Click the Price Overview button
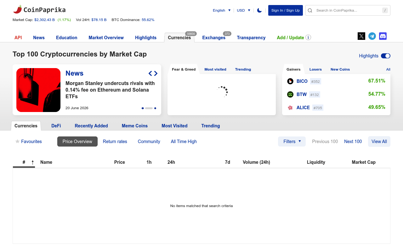Image resolution: width=403 pixels, height=251 pixels. 77,142
